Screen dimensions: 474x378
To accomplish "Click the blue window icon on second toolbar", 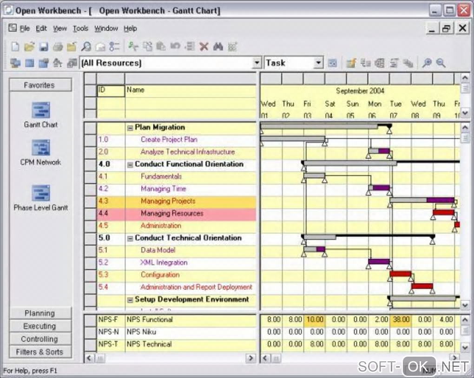I will pyautogui.click(x=29, y=63).
